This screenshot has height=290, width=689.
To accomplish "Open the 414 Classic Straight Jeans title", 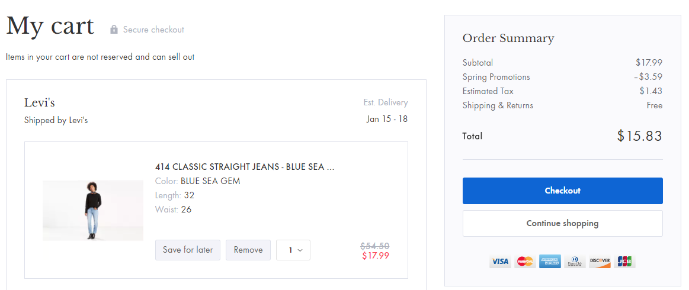I will 245,167.
